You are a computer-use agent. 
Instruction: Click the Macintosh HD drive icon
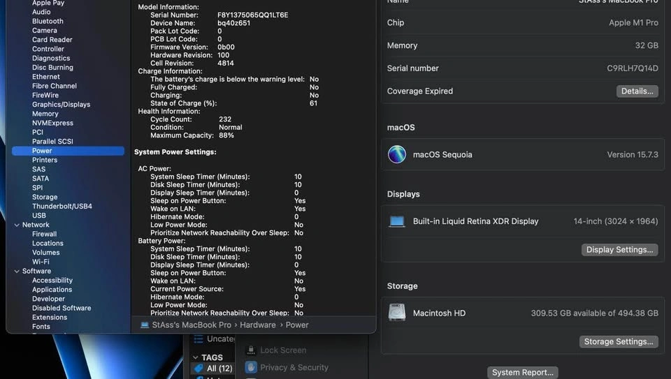pyautogui.click(x=397, y=313)
